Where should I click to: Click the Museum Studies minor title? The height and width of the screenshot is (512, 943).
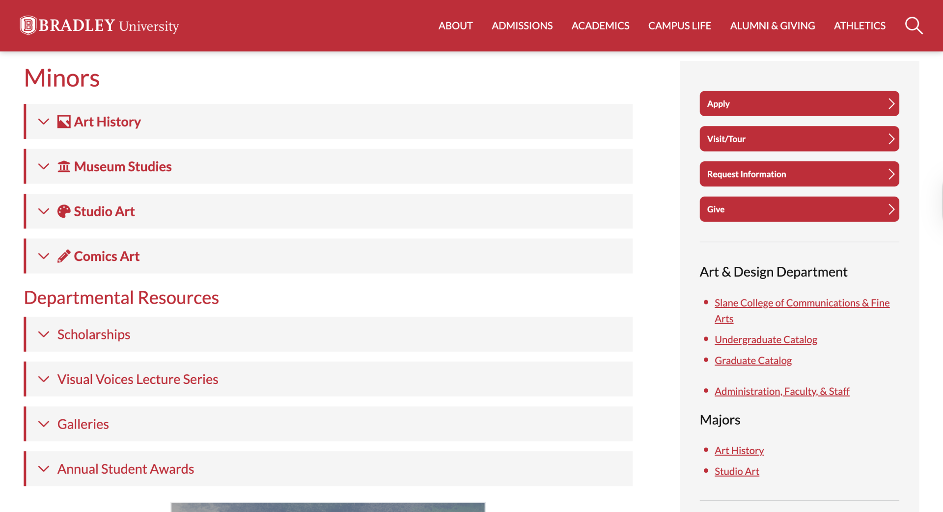pos(123,167)
